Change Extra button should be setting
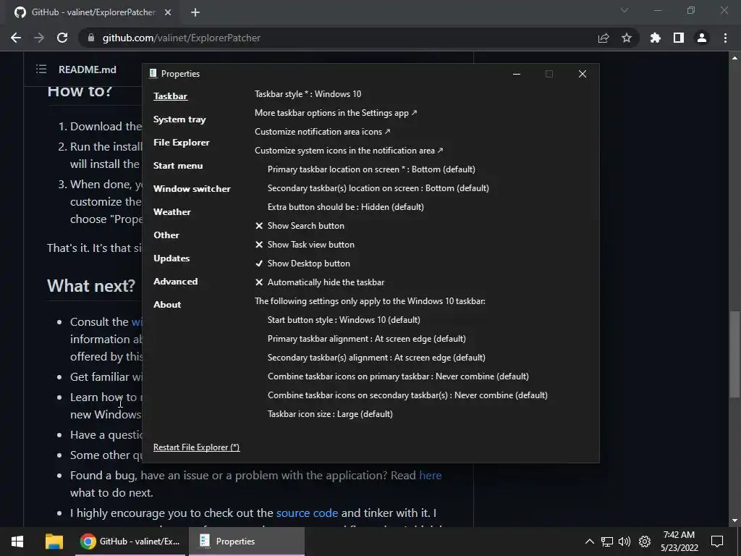The height and width of the screenshot is (556, 741). [x=345, y=207]
